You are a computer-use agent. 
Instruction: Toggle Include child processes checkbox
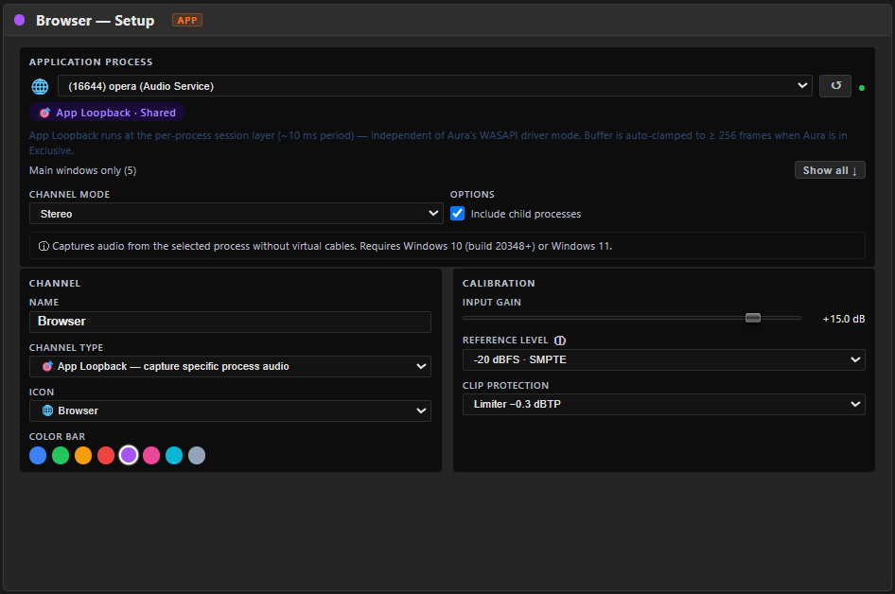tap(457, 214)
